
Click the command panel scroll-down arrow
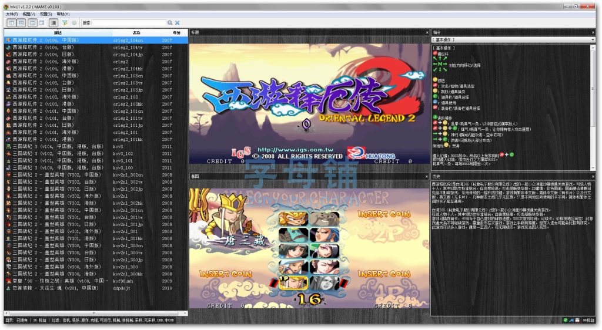tap(593, 169)
